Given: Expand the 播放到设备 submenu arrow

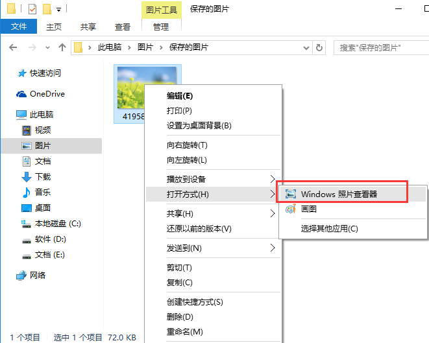Looking at the screenshot, I should pos(273,179).
